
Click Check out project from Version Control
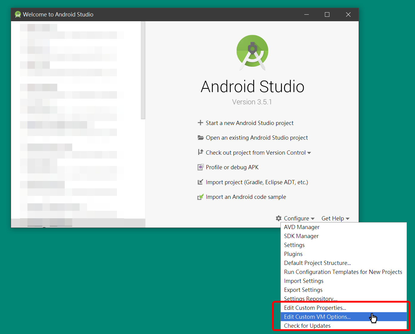coord(256,152)
